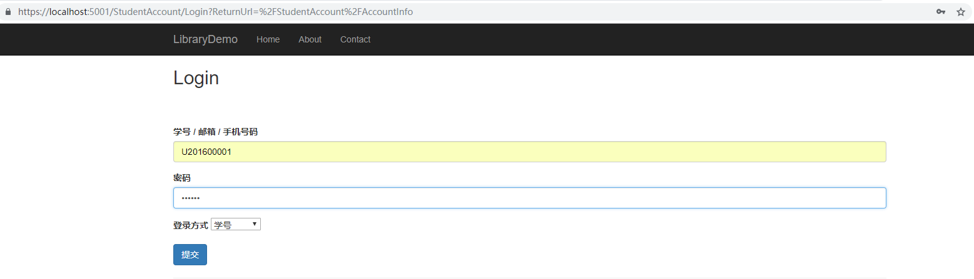Viewport: 974px width, 279px height.
Task: Bookmark this page with the star icon
Action: [960, 12]
